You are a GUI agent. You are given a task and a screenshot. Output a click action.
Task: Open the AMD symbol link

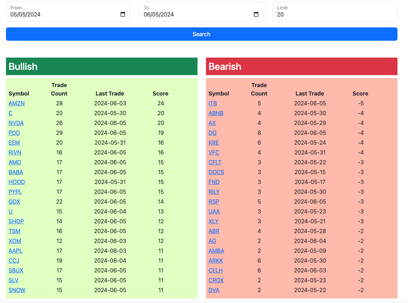[15, 163]
